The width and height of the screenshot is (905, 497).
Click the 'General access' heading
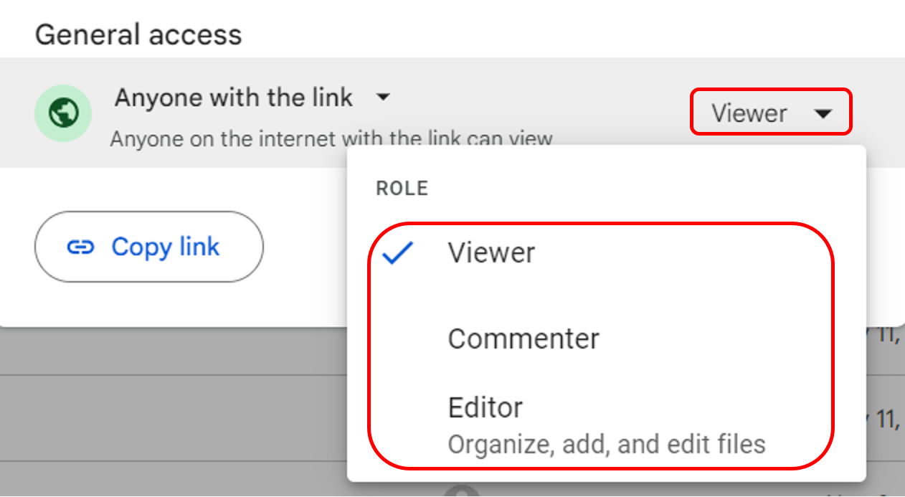[138, 34]
